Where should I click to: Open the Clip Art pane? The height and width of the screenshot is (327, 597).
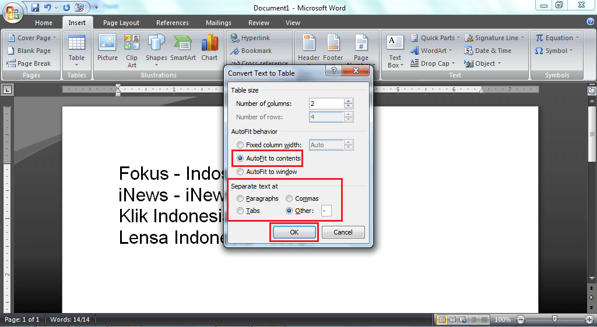(132, 51)
